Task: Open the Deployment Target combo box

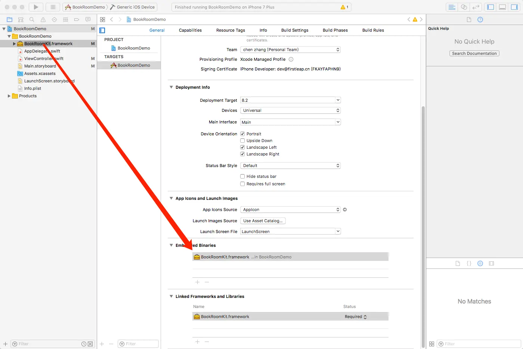Action: coord(290,100)
